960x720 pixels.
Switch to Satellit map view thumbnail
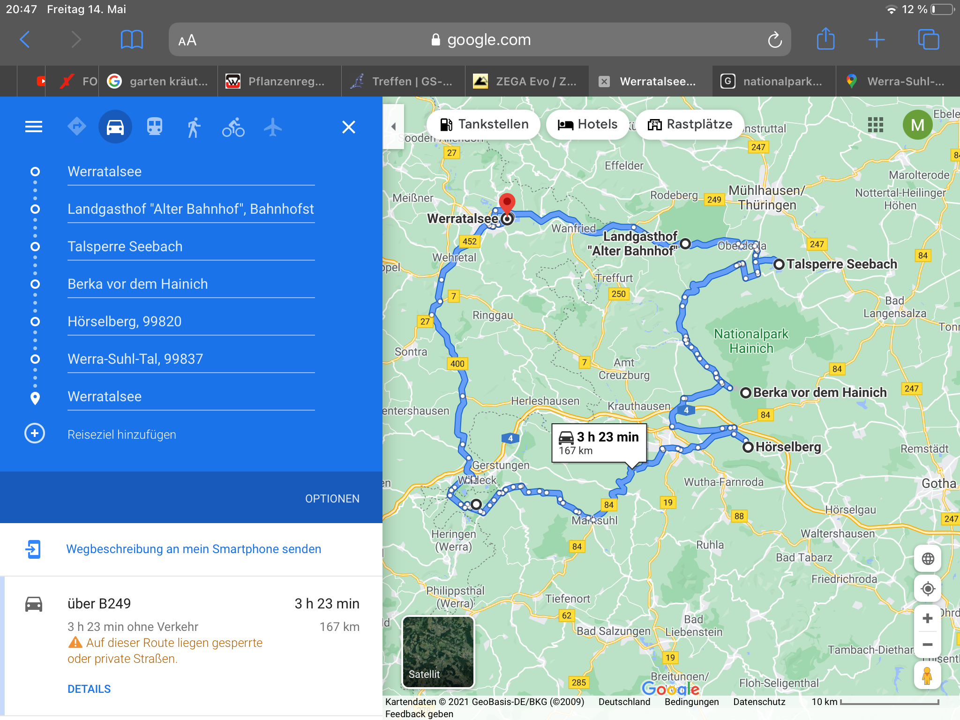[438, 652]
